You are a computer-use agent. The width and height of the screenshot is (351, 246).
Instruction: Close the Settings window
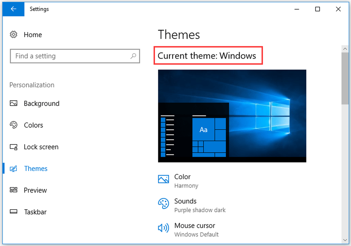tap(338, 9)
